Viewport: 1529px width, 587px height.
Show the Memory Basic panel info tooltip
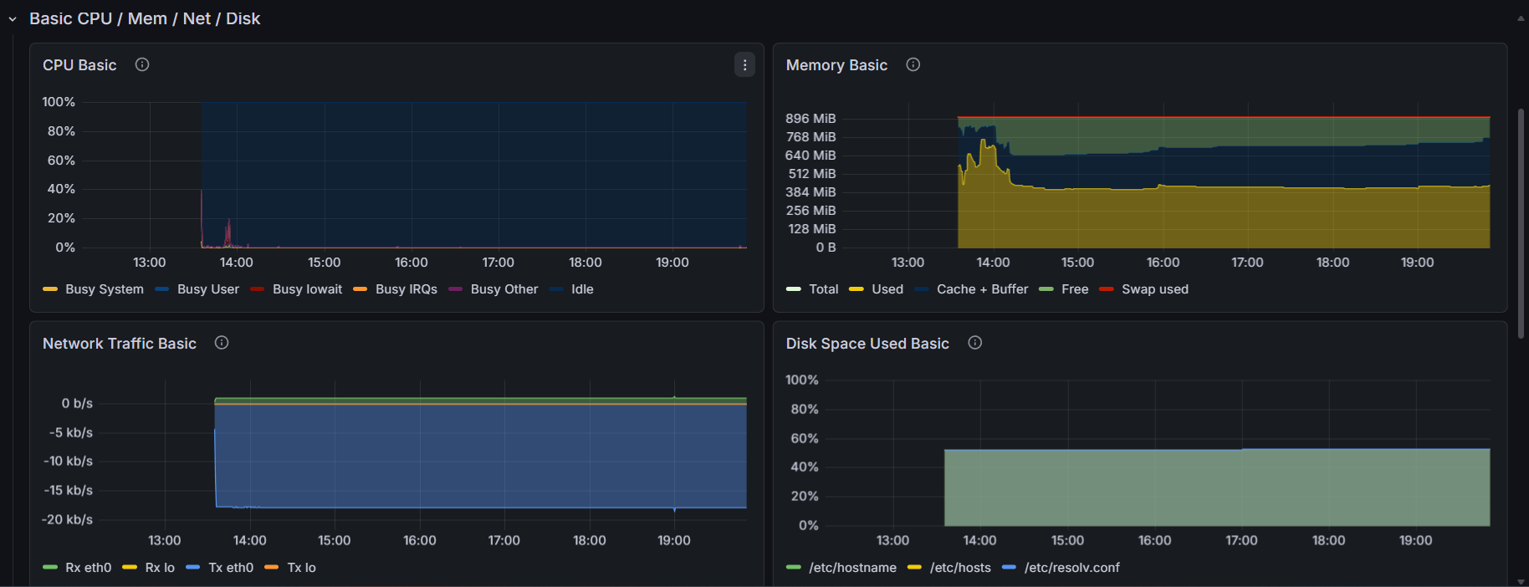point(913,64)
